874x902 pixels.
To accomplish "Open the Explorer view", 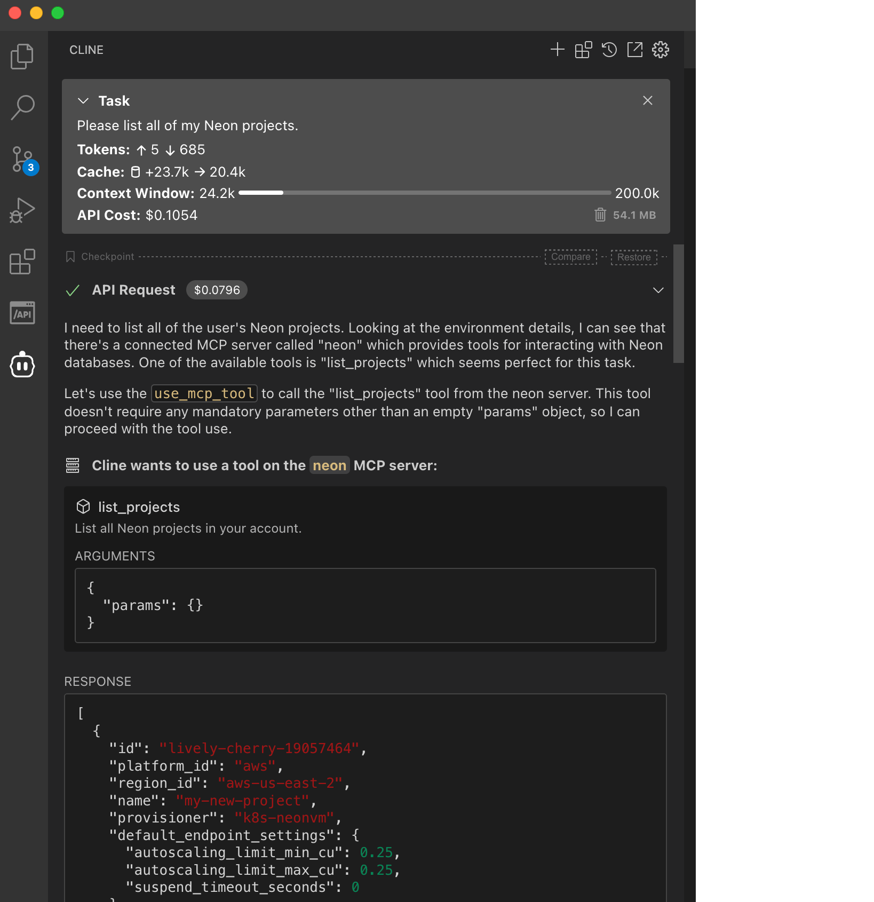I will click(x=22, y=56).
